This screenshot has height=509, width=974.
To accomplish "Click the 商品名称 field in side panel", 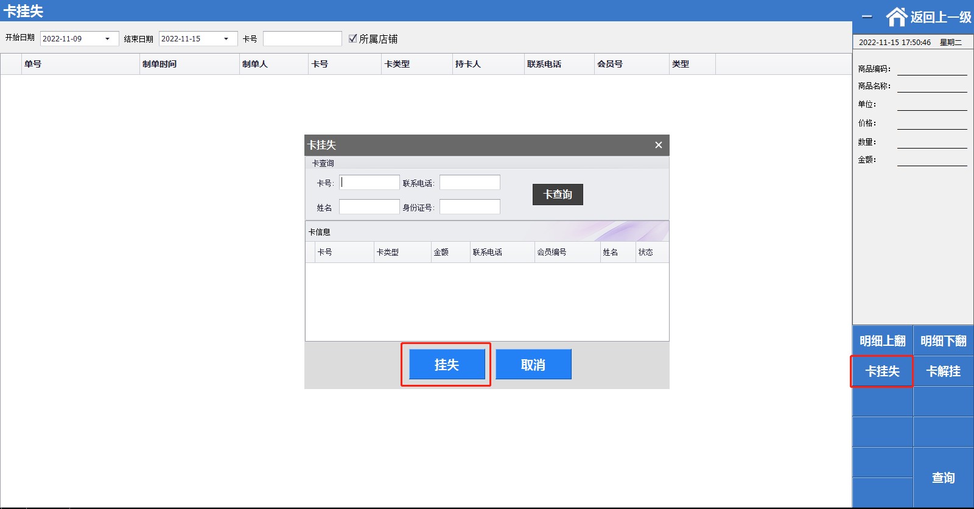I will (x=932, y=86).
